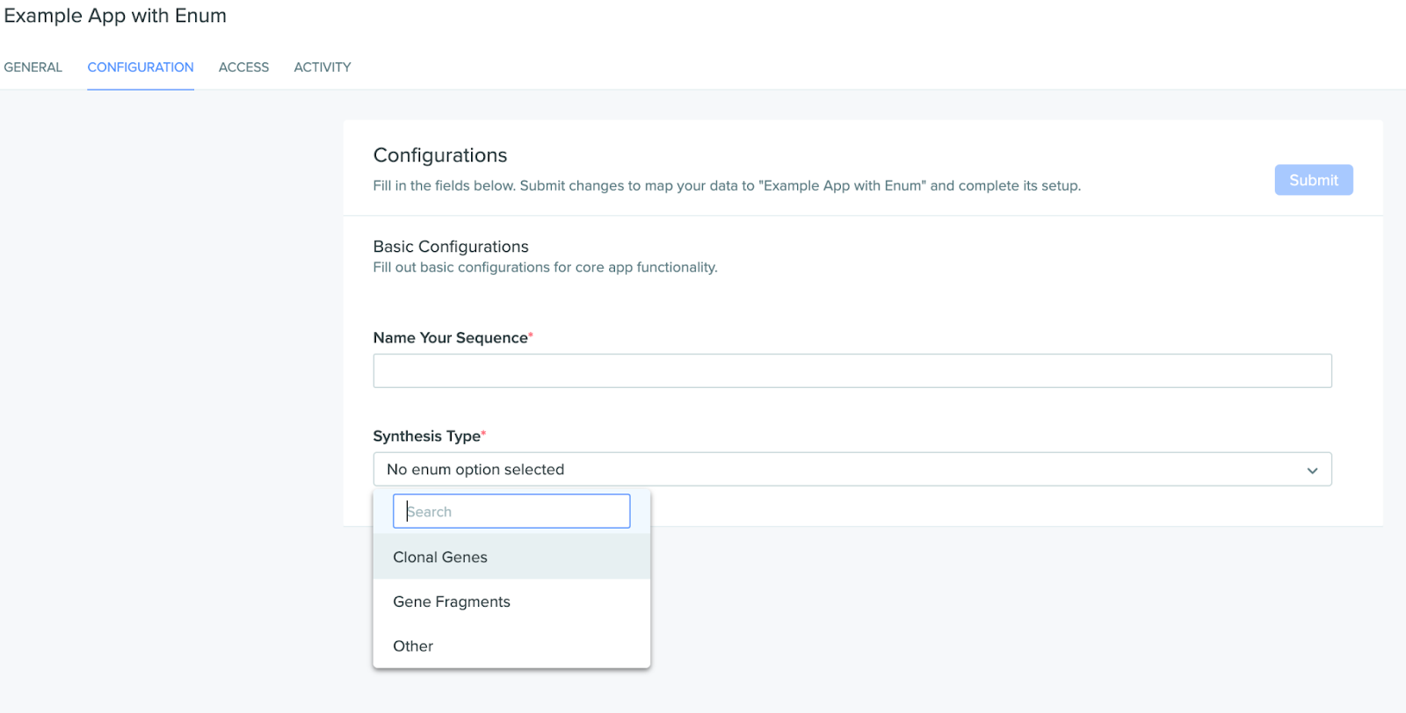Screen dimensions: 1406x713
Task: Go to the Activity tab
Action: coord(323,67)
